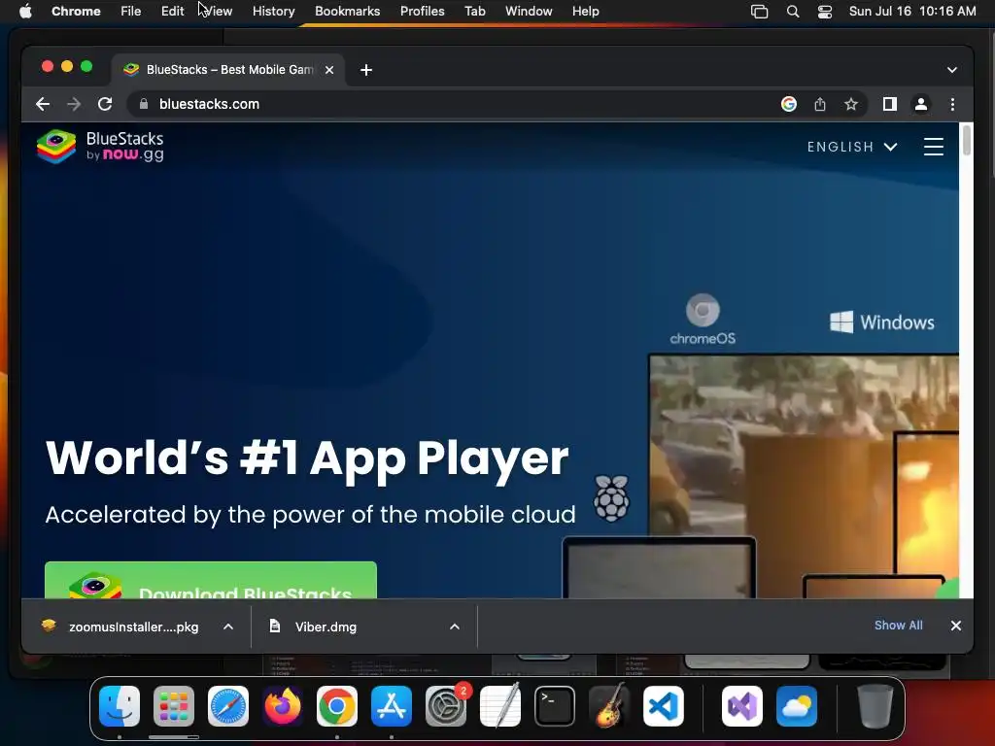995x746 pixels.
Task: Bookmark this page with star icon
Action: (x=851, y=104)
